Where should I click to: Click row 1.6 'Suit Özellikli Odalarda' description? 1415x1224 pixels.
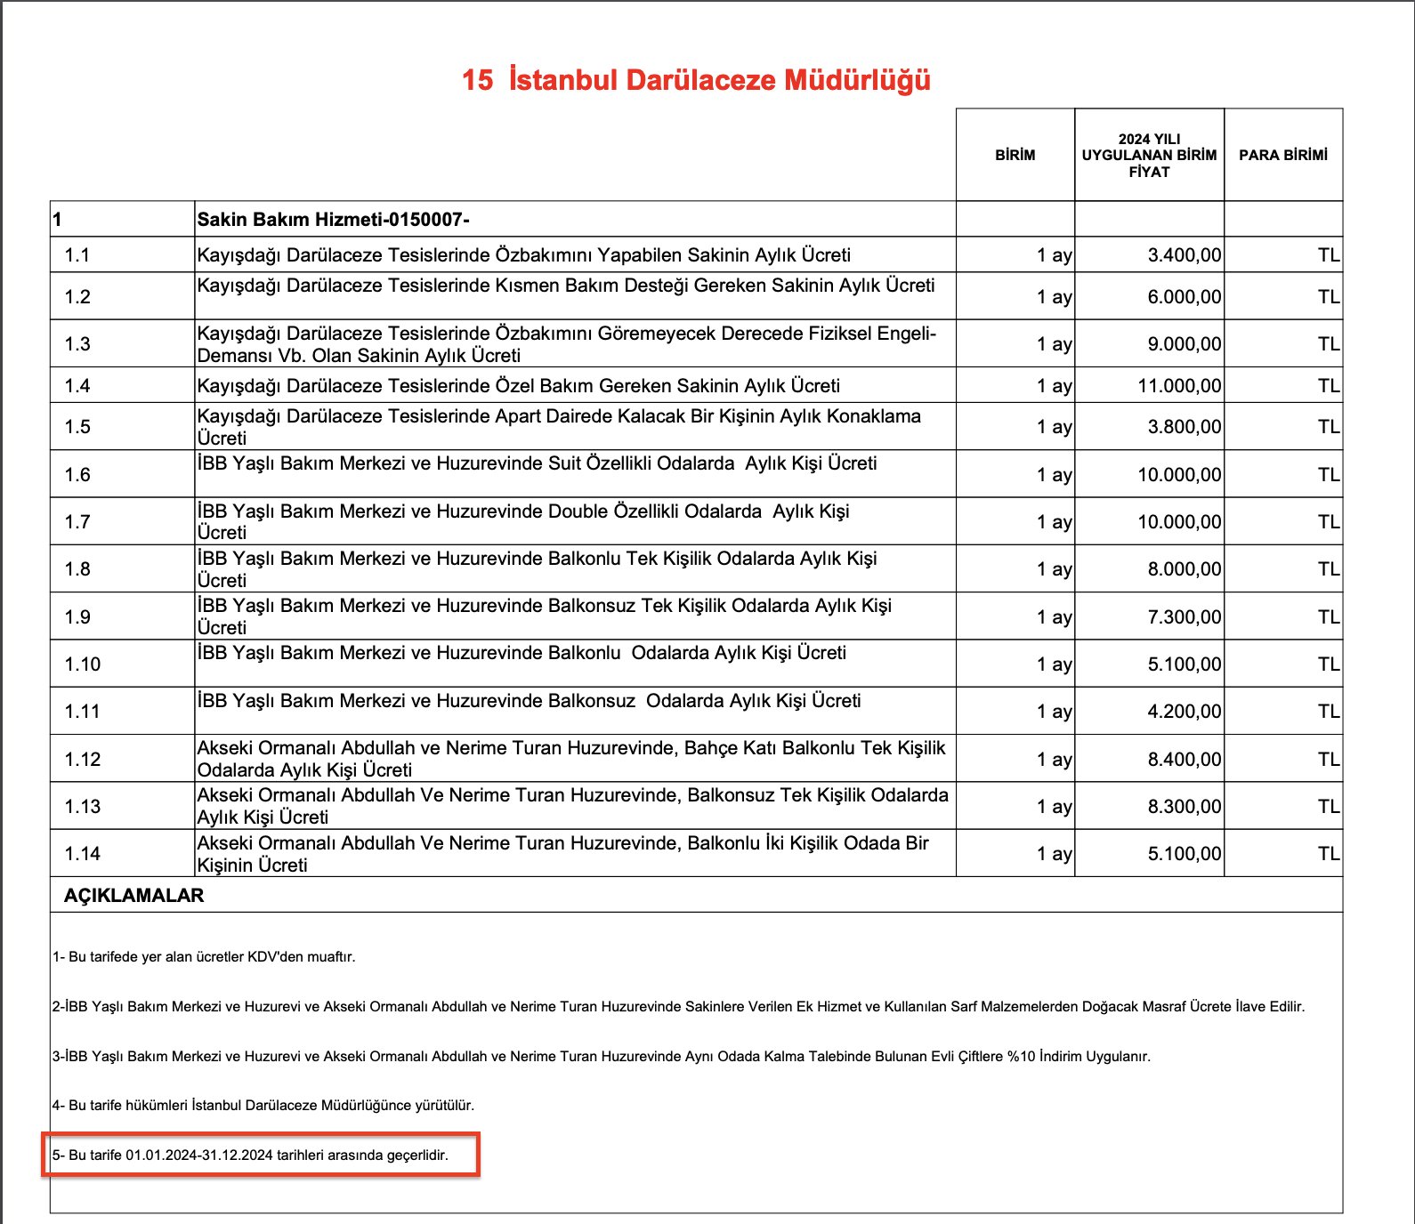(x=537, y=463)
